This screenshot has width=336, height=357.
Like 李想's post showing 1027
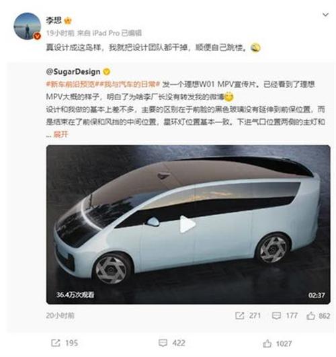point(278,344)
